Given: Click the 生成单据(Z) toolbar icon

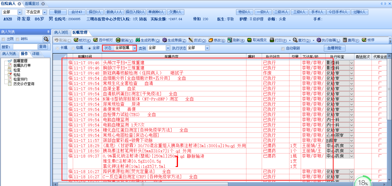Looking at the screenshot, I should tap(165, 40).
